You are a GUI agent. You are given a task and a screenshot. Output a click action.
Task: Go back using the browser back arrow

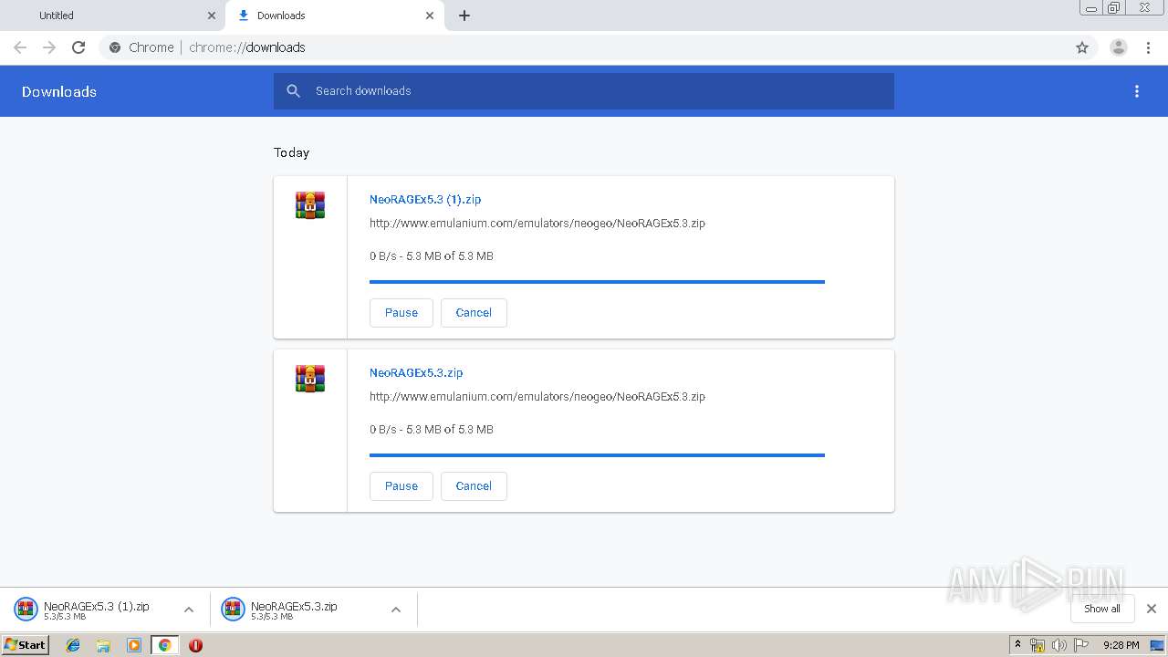click(x=20, y=47)
